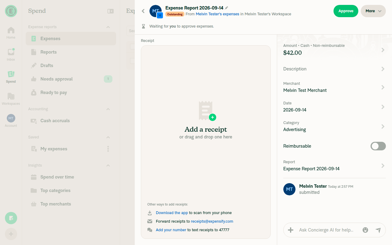The image size is (392, 245).
Task: Select Expenses in the sidebar
Action: 71,39
